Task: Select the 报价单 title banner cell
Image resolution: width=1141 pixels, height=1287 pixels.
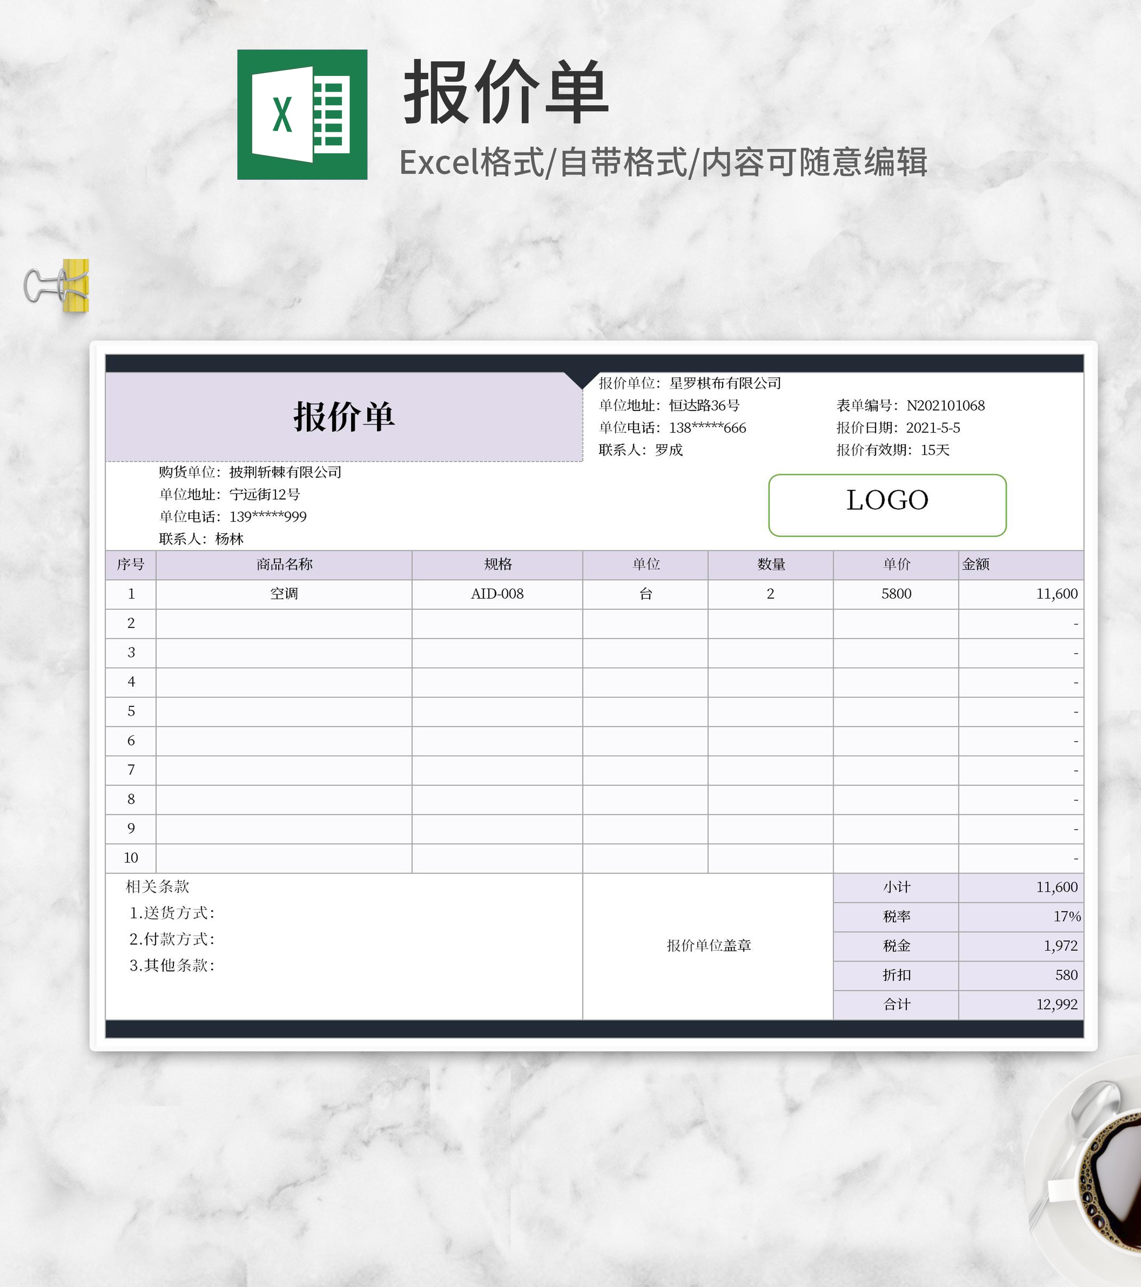Action: (343, 417)
